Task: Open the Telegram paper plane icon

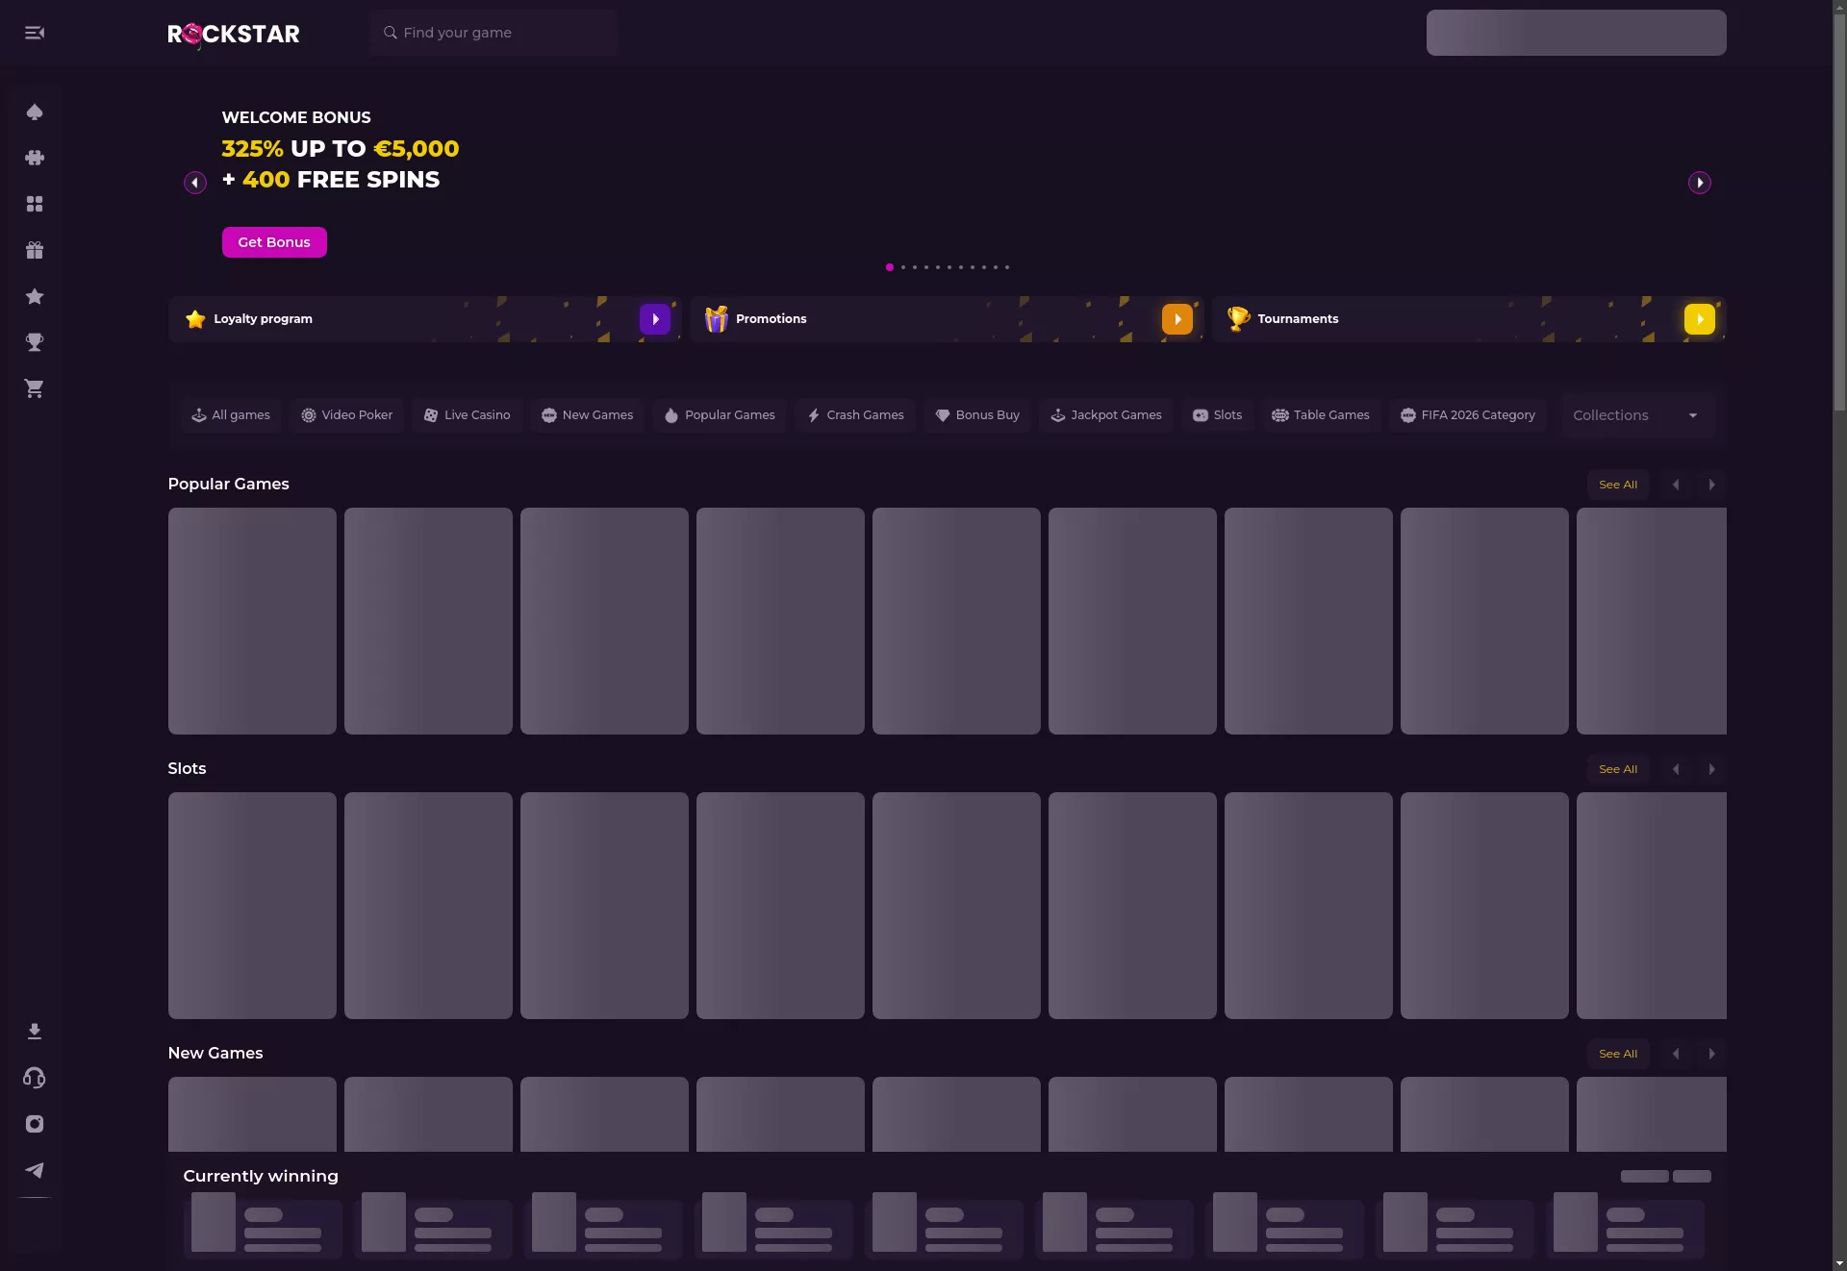Action: click(35, 1170)
